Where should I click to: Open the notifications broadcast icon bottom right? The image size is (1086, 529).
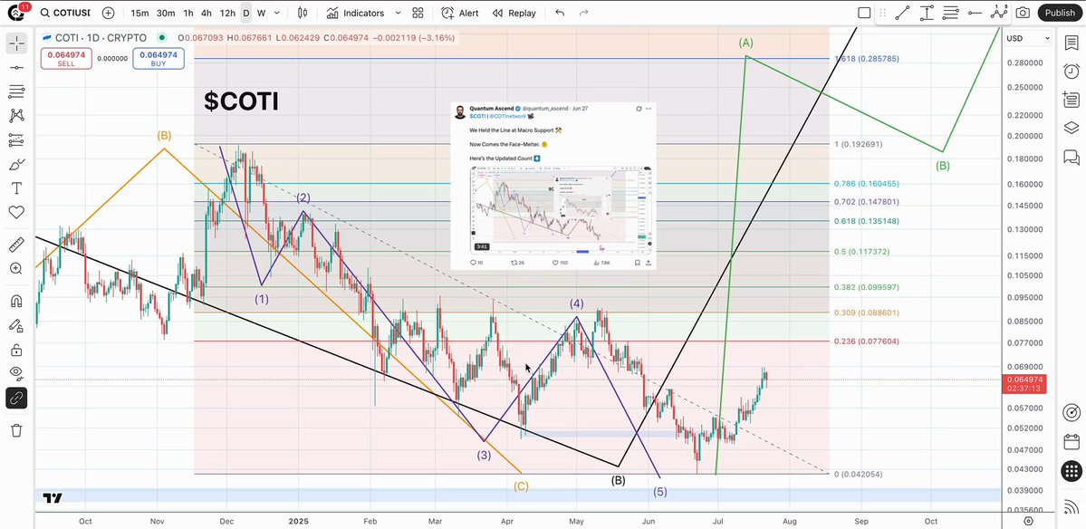pyautogui.click(x=1071, y=507)
